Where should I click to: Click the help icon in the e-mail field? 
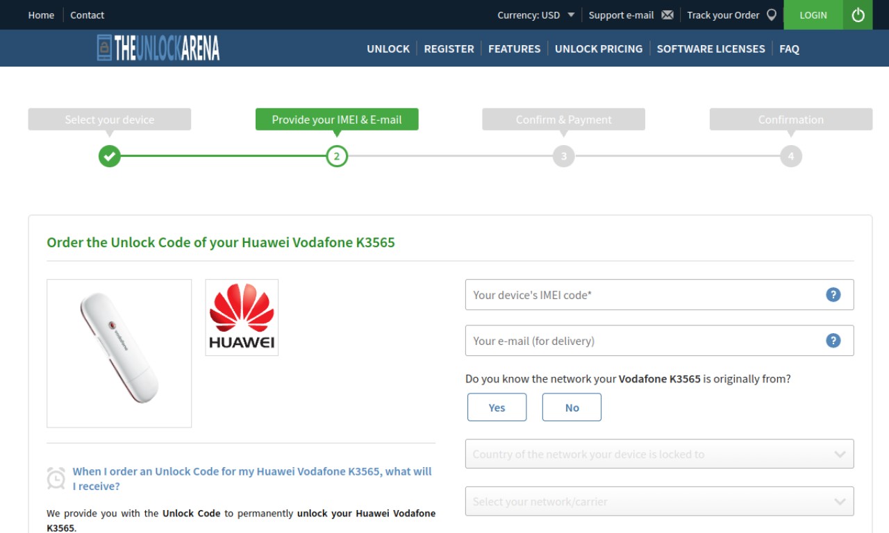point(833,340)
